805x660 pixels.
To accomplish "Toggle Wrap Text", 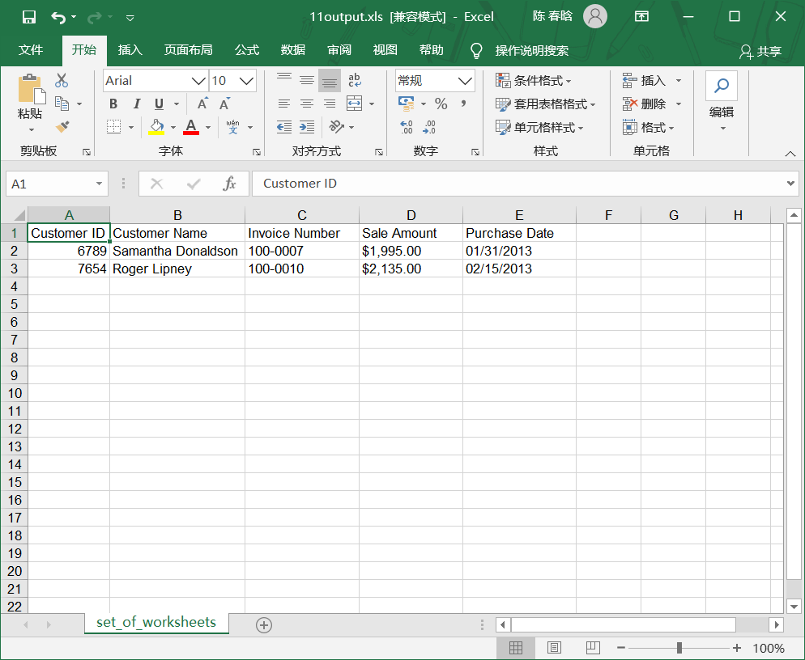I will [354, 81].
